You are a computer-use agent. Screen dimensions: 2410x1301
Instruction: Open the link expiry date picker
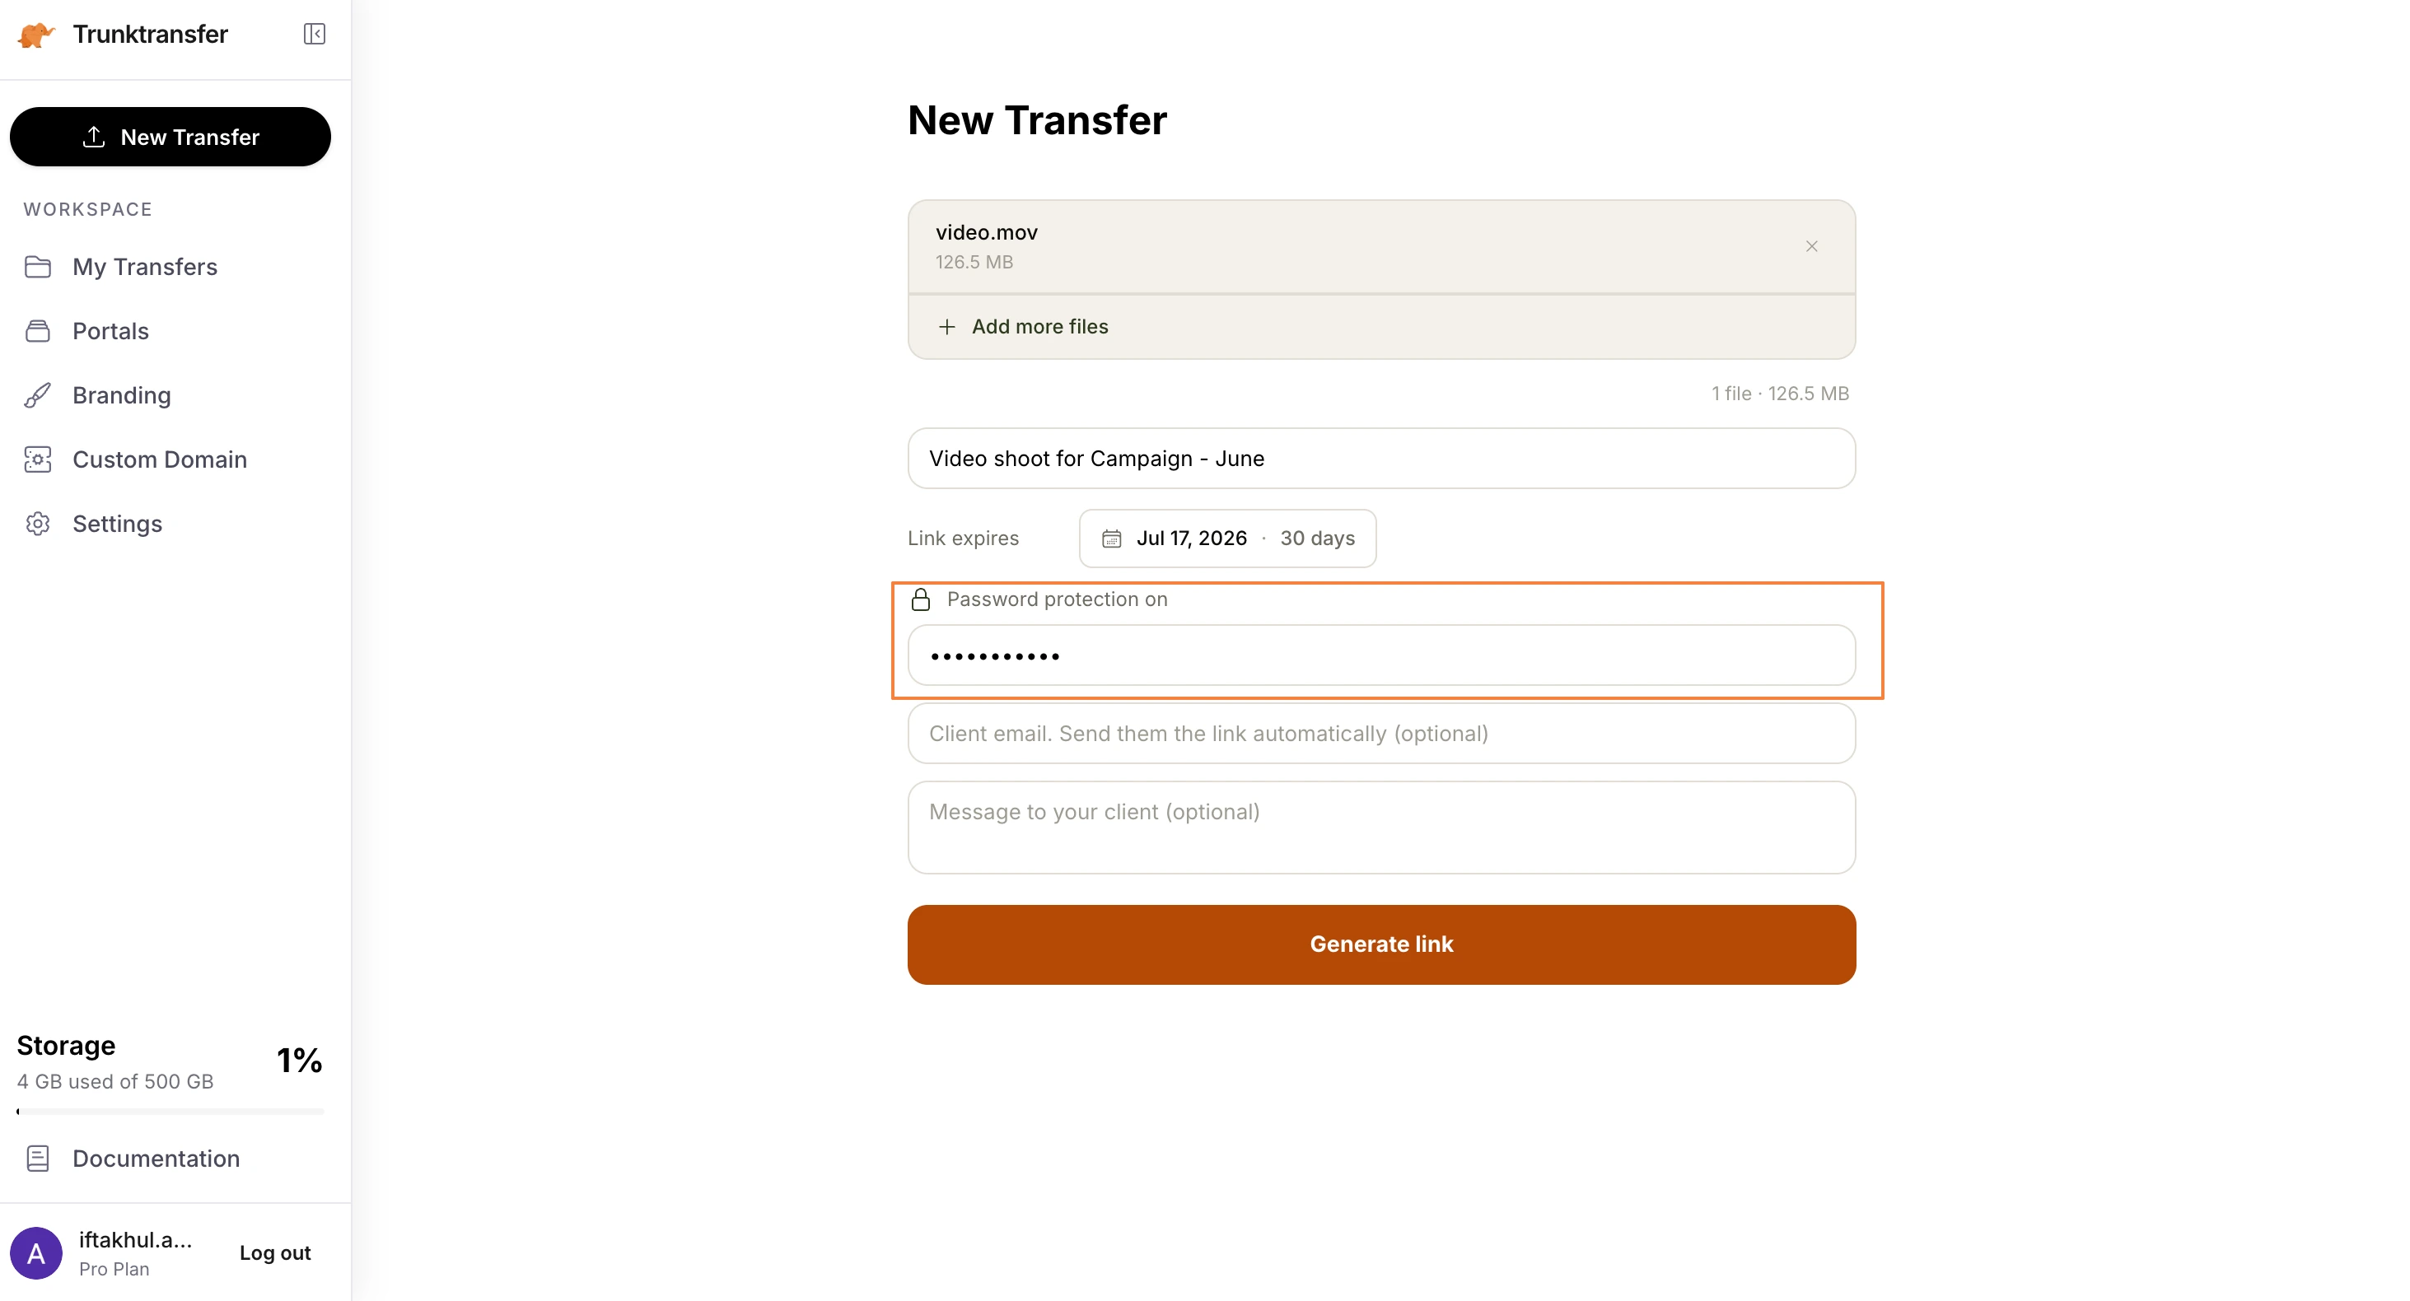click(x=1226, y=539)
